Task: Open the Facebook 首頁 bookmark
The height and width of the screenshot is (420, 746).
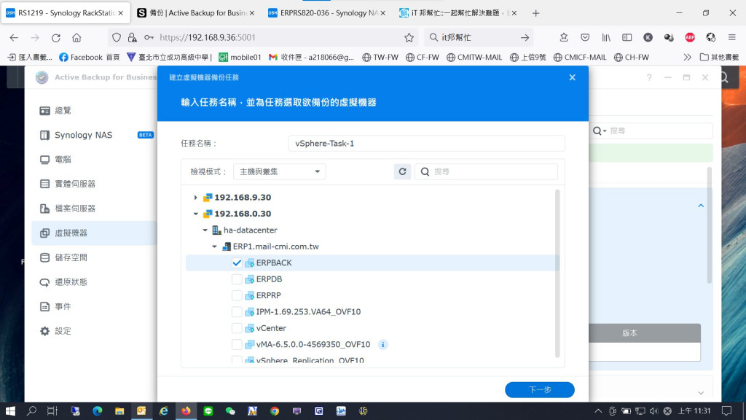Action: [x=89, y=57]
